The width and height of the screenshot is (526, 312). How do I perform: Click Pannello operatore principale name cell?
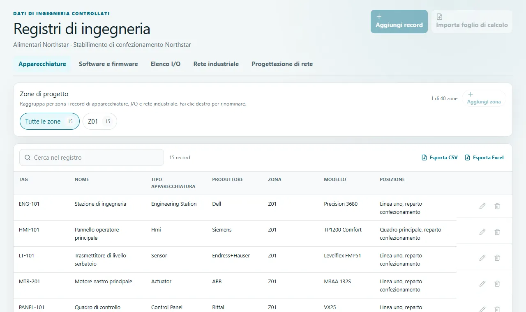97,234
